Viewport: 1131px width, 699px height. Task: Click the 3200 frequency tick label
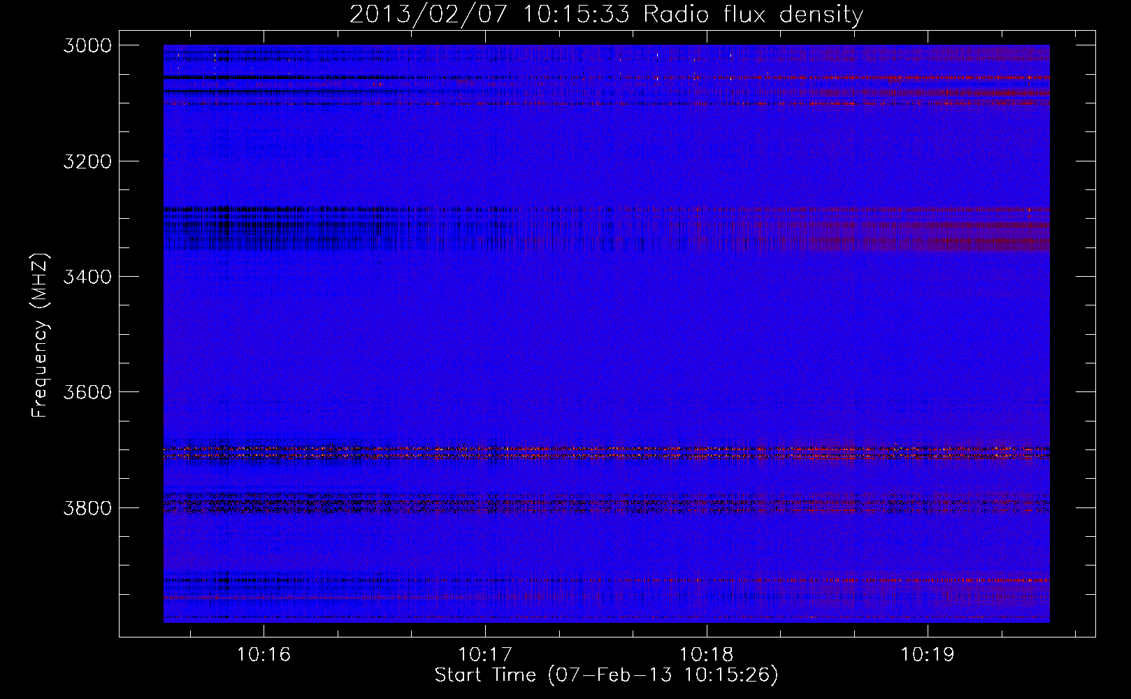coord(87,161)
